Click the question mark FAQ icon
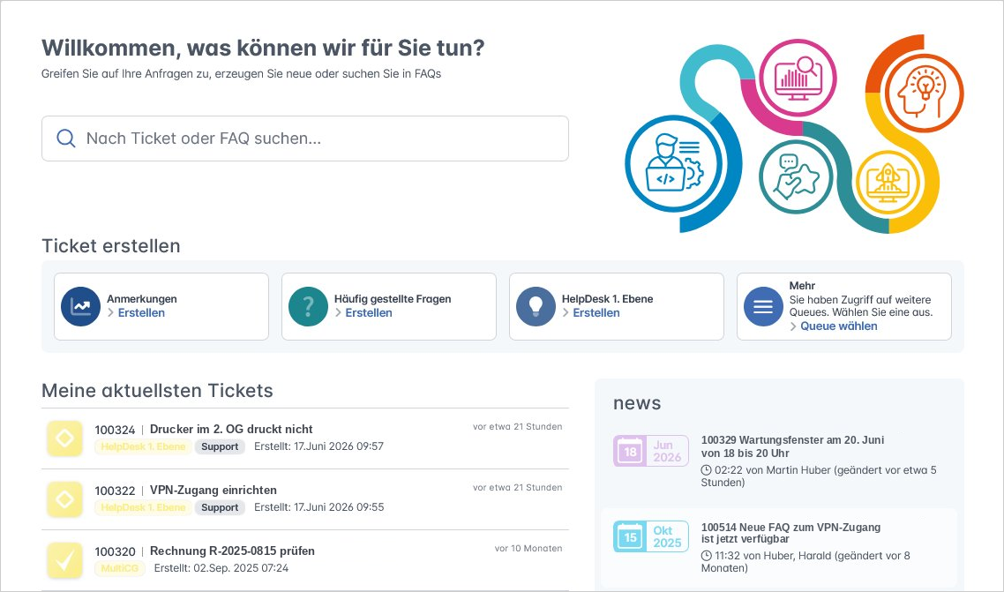1004x592 pixels. click(x=308, y=306)
